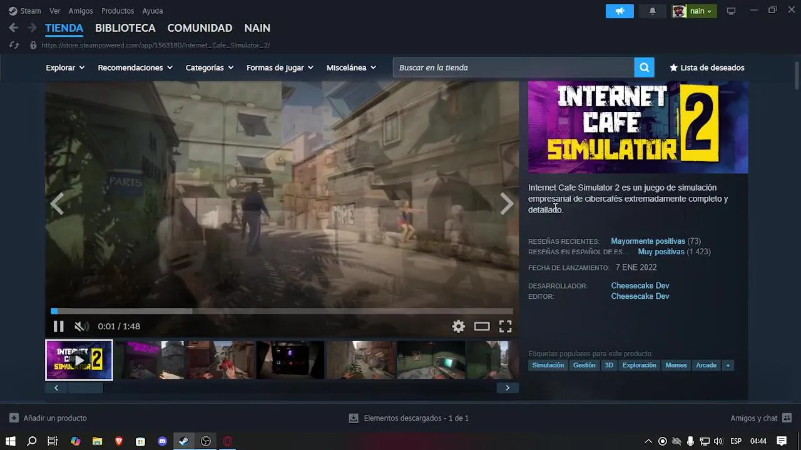Viewport: 801px width, 450px height.
Task: Click the store search magnifier button
Action: click(x=644, y=67)
